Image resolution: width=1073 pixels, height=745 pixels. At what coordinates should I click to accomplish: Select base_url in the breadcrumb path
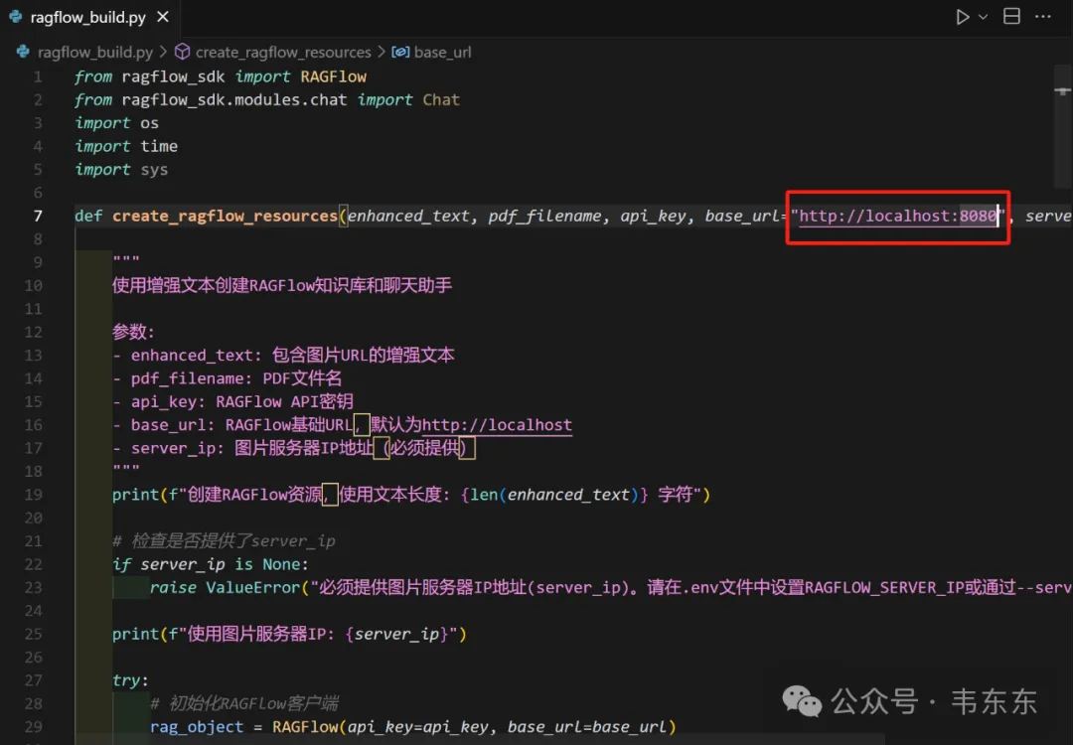point(442,52)
